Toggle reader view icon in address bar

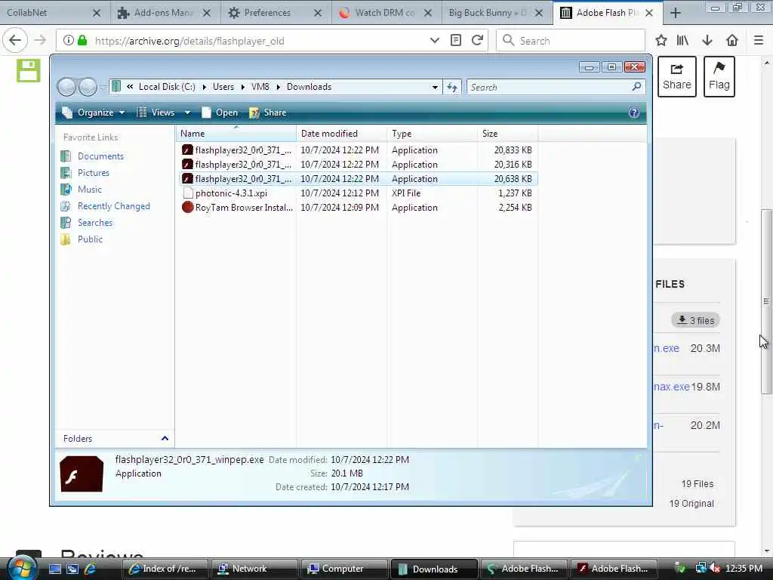(x=456, y=41)
